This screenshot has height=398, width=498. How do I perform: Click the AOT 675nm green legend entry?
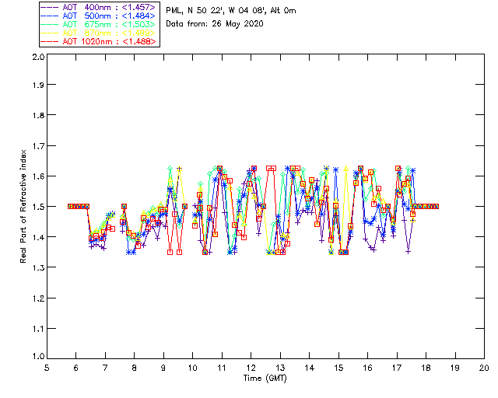click(x=99, y=24)
